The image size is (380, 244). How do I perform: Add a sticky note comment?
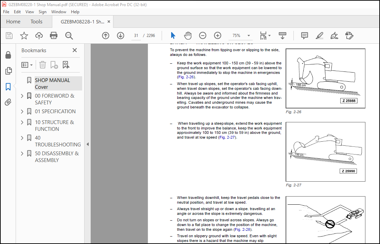(x=304, y=36)
